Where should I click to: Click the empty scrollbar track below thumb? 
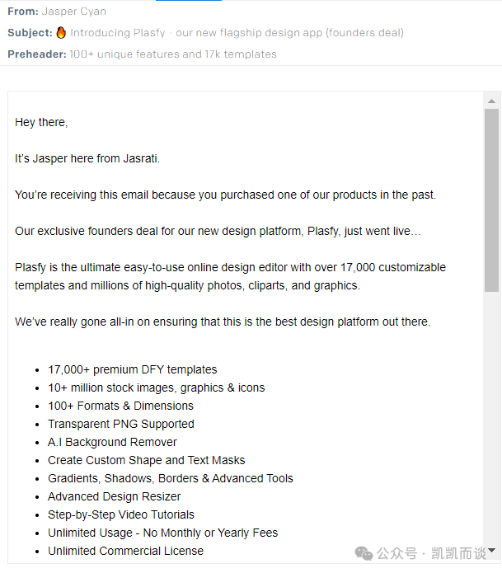pos(491,412)
